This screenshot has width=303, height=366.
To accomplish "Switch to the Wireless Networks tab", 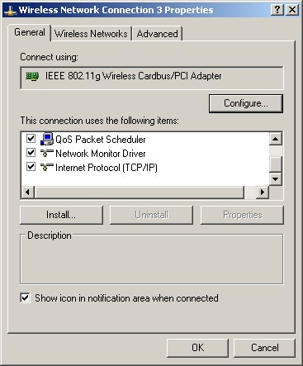I will [91, 34].
